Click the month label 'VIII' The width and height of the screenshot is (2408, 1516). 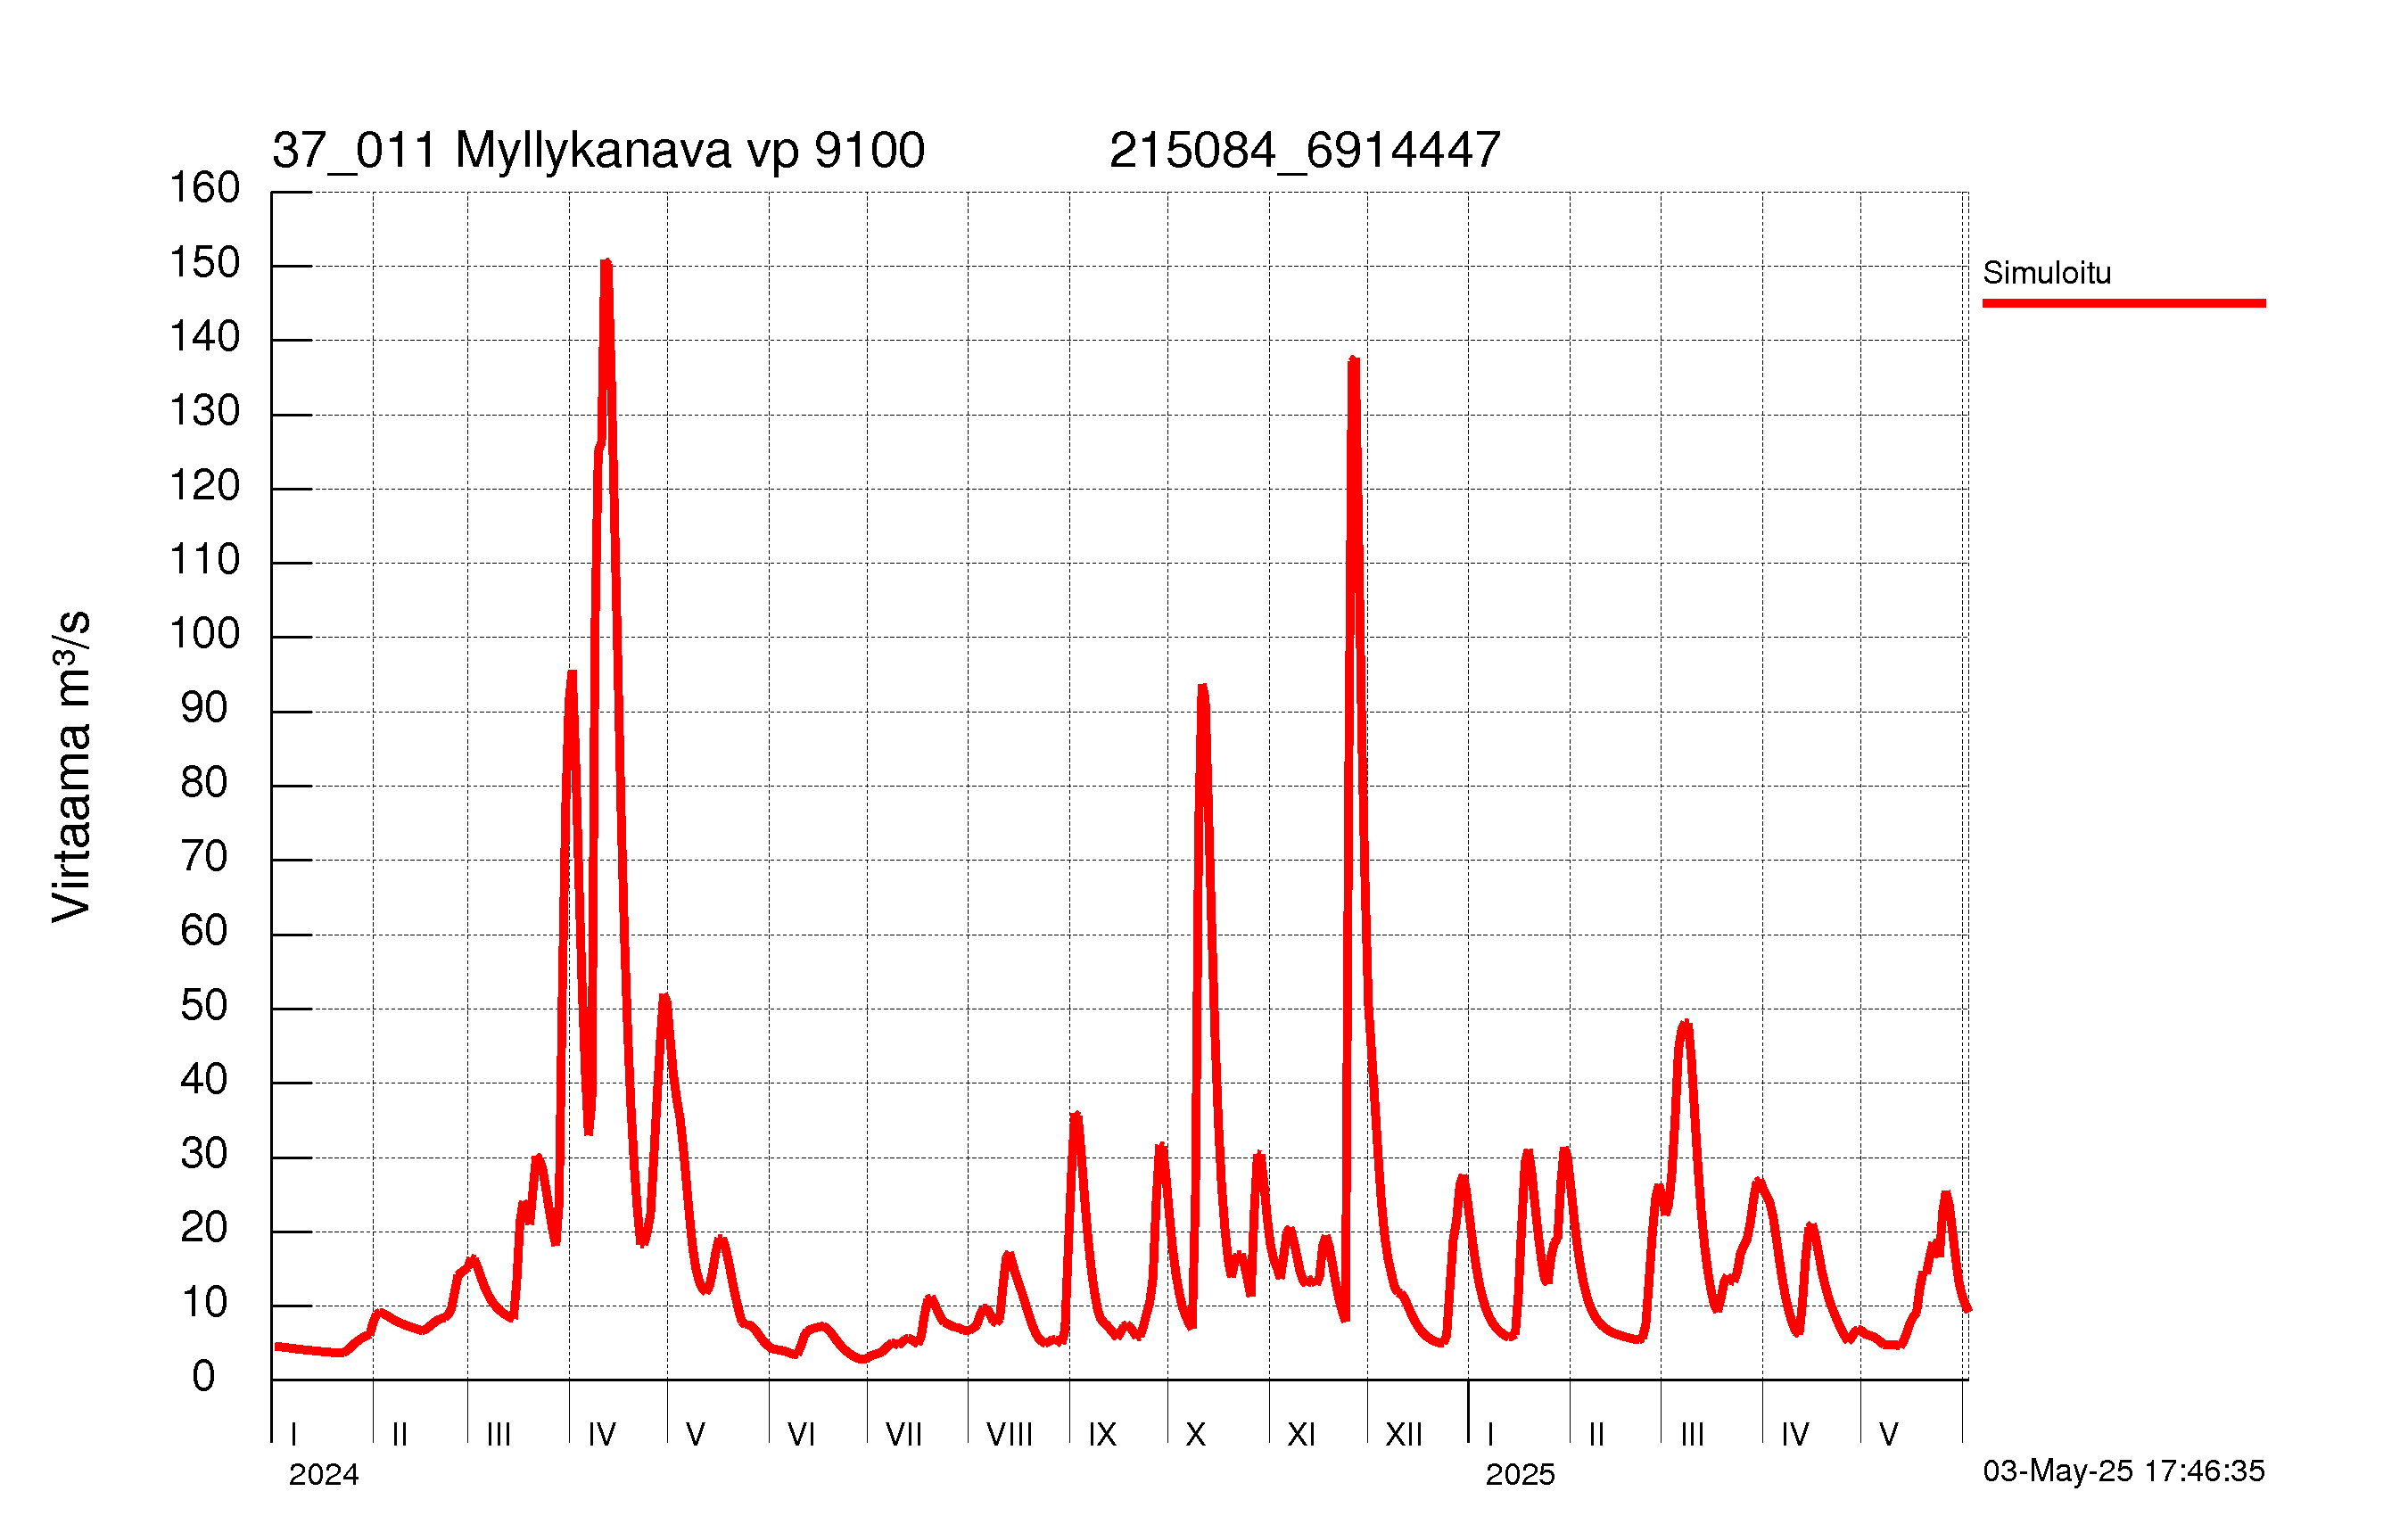pos(1010,1435)
